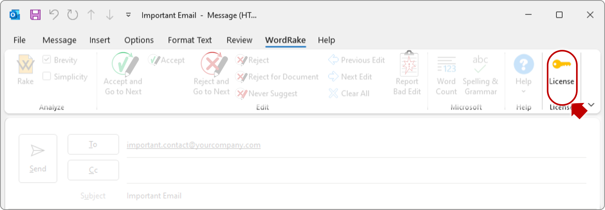Choose Reject for Document
This screenshot has height=210, width=605.
(x=277, y=77)
